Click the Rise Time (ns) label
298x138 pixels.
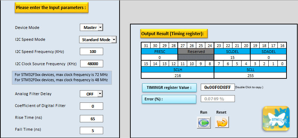click(28, 118)
